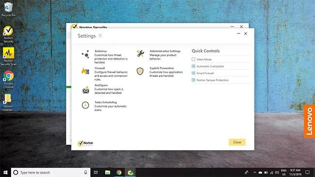Disable Norton Tamper Protection checkbox

click(193, 80)
